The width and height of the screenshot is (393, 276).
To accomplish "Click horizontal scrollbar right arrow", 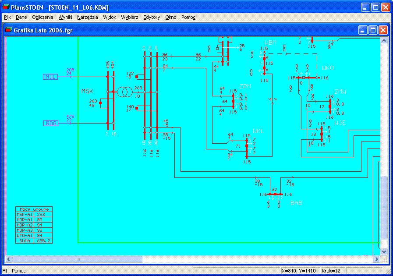I will [377, 259].
